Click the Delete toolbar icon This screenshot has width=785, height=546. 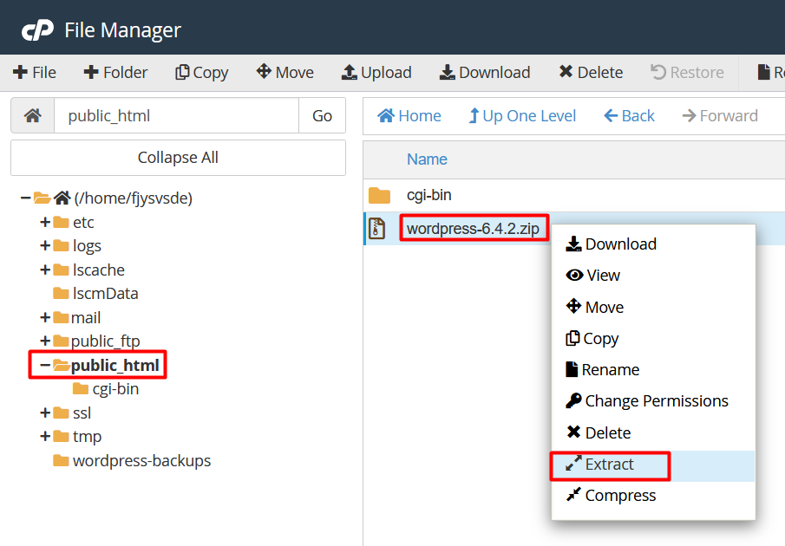pos(566,73)
